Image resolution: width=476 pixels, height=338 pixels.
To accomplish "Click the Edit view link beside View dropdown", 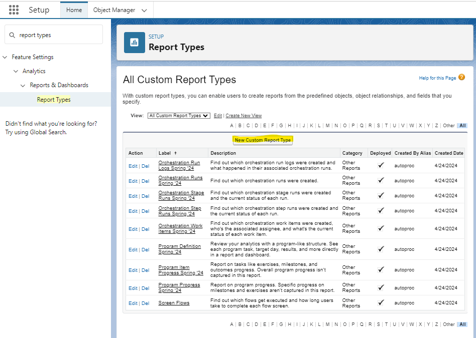I will (217, 116).
